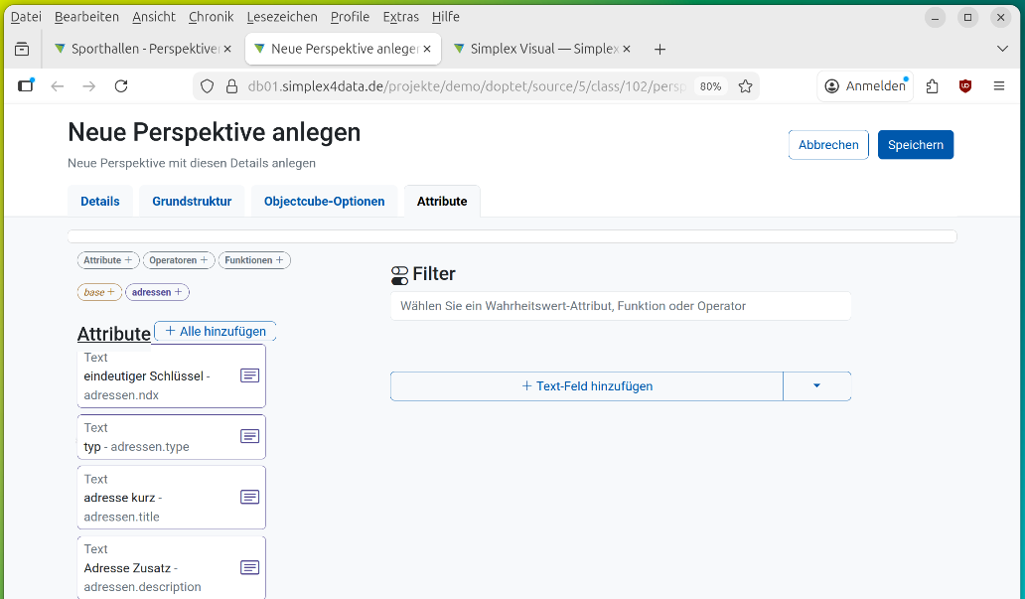Toggle the 'Funktionen' filter chip
This screenshot has width=1025, height=599.
point(254,260)
